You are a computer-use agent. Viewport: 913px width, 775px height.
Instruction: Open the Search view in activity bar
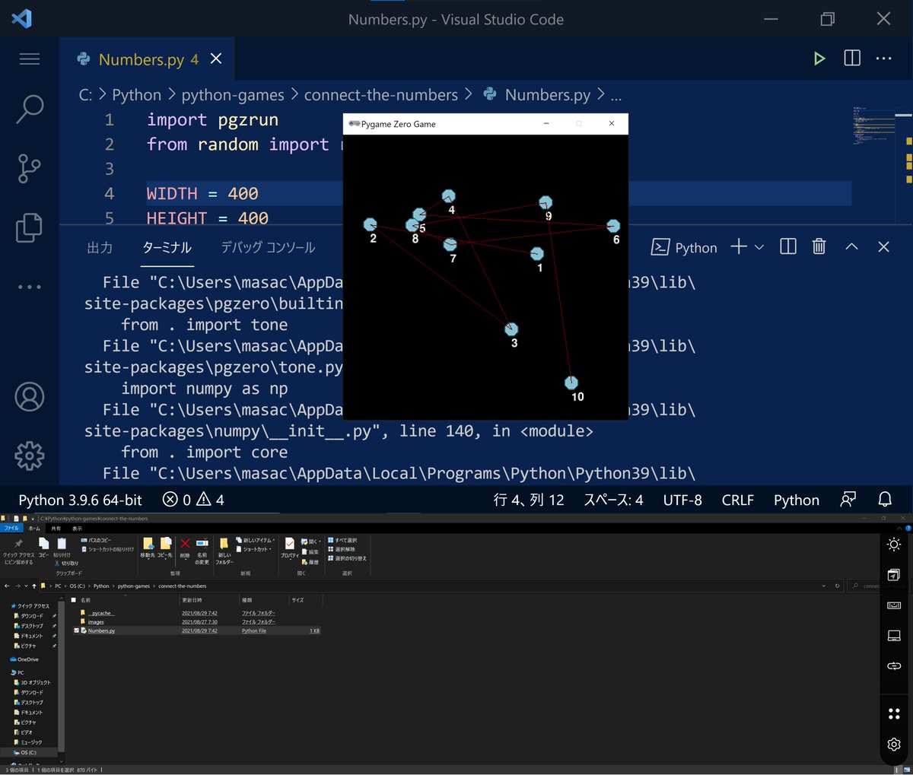30,109
